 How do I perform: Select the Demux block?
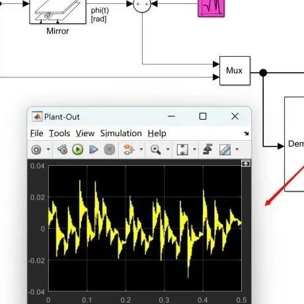coord(294,144)
